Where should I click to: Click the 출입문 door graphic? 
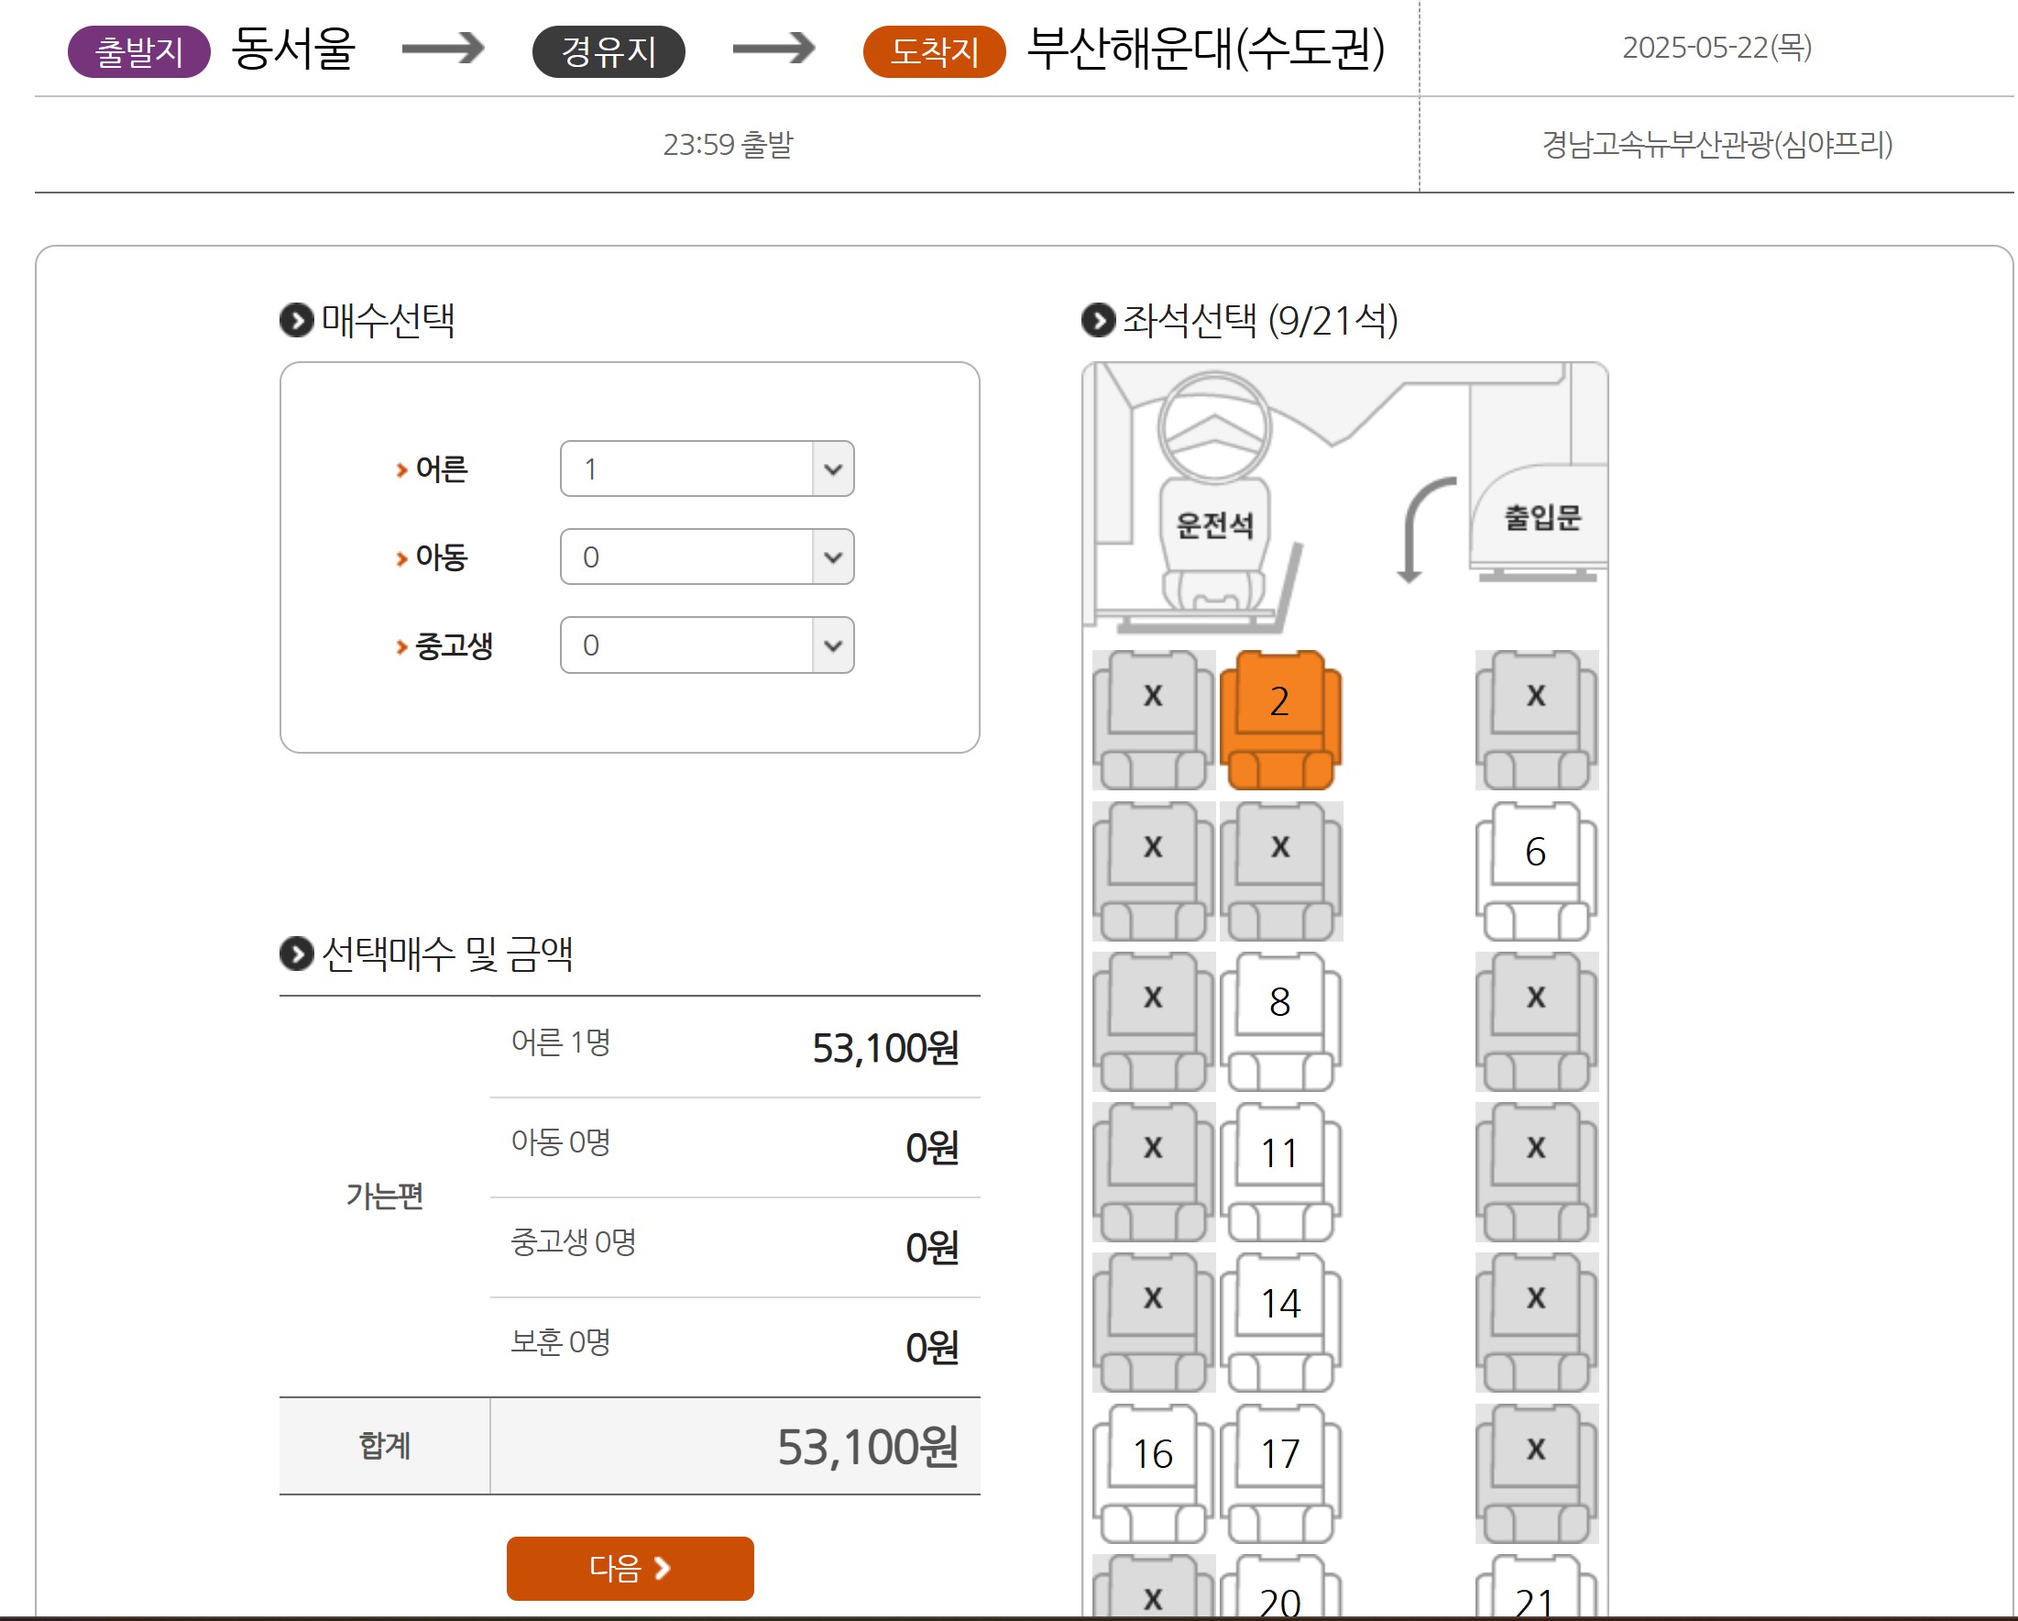click(1542, 517)
